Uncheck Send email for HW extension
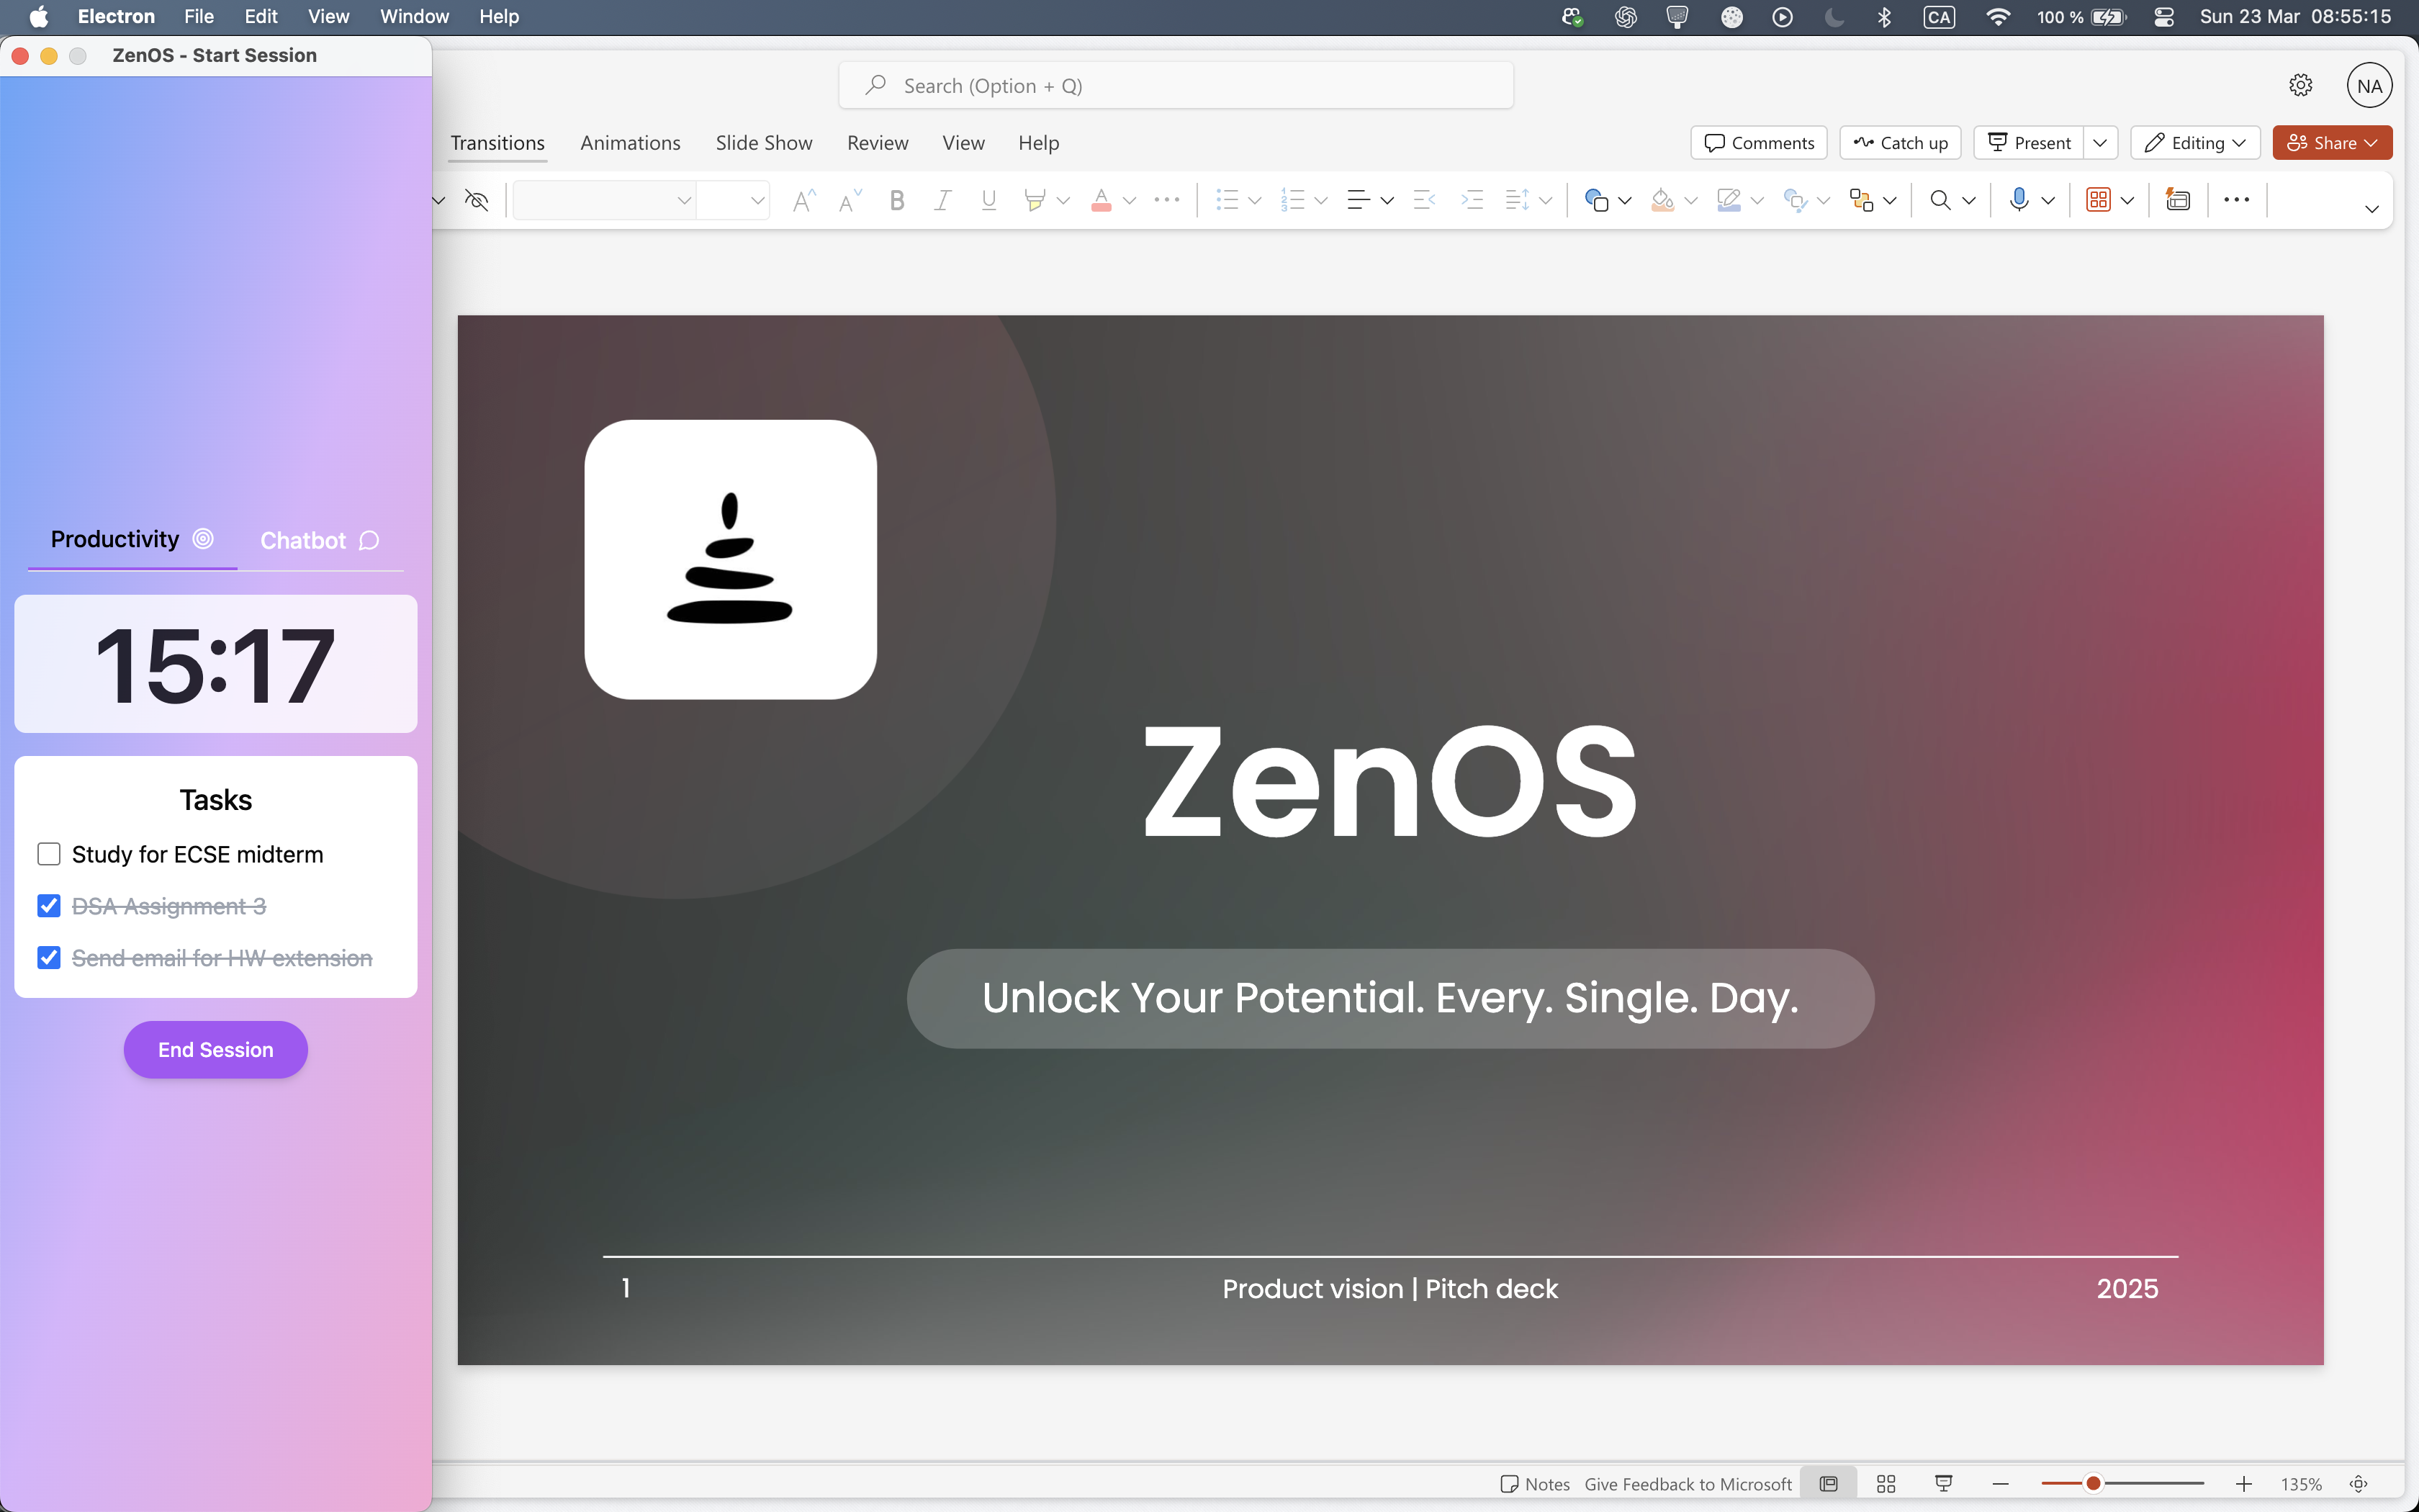2419x1512 pixels. tap(49, 958)
